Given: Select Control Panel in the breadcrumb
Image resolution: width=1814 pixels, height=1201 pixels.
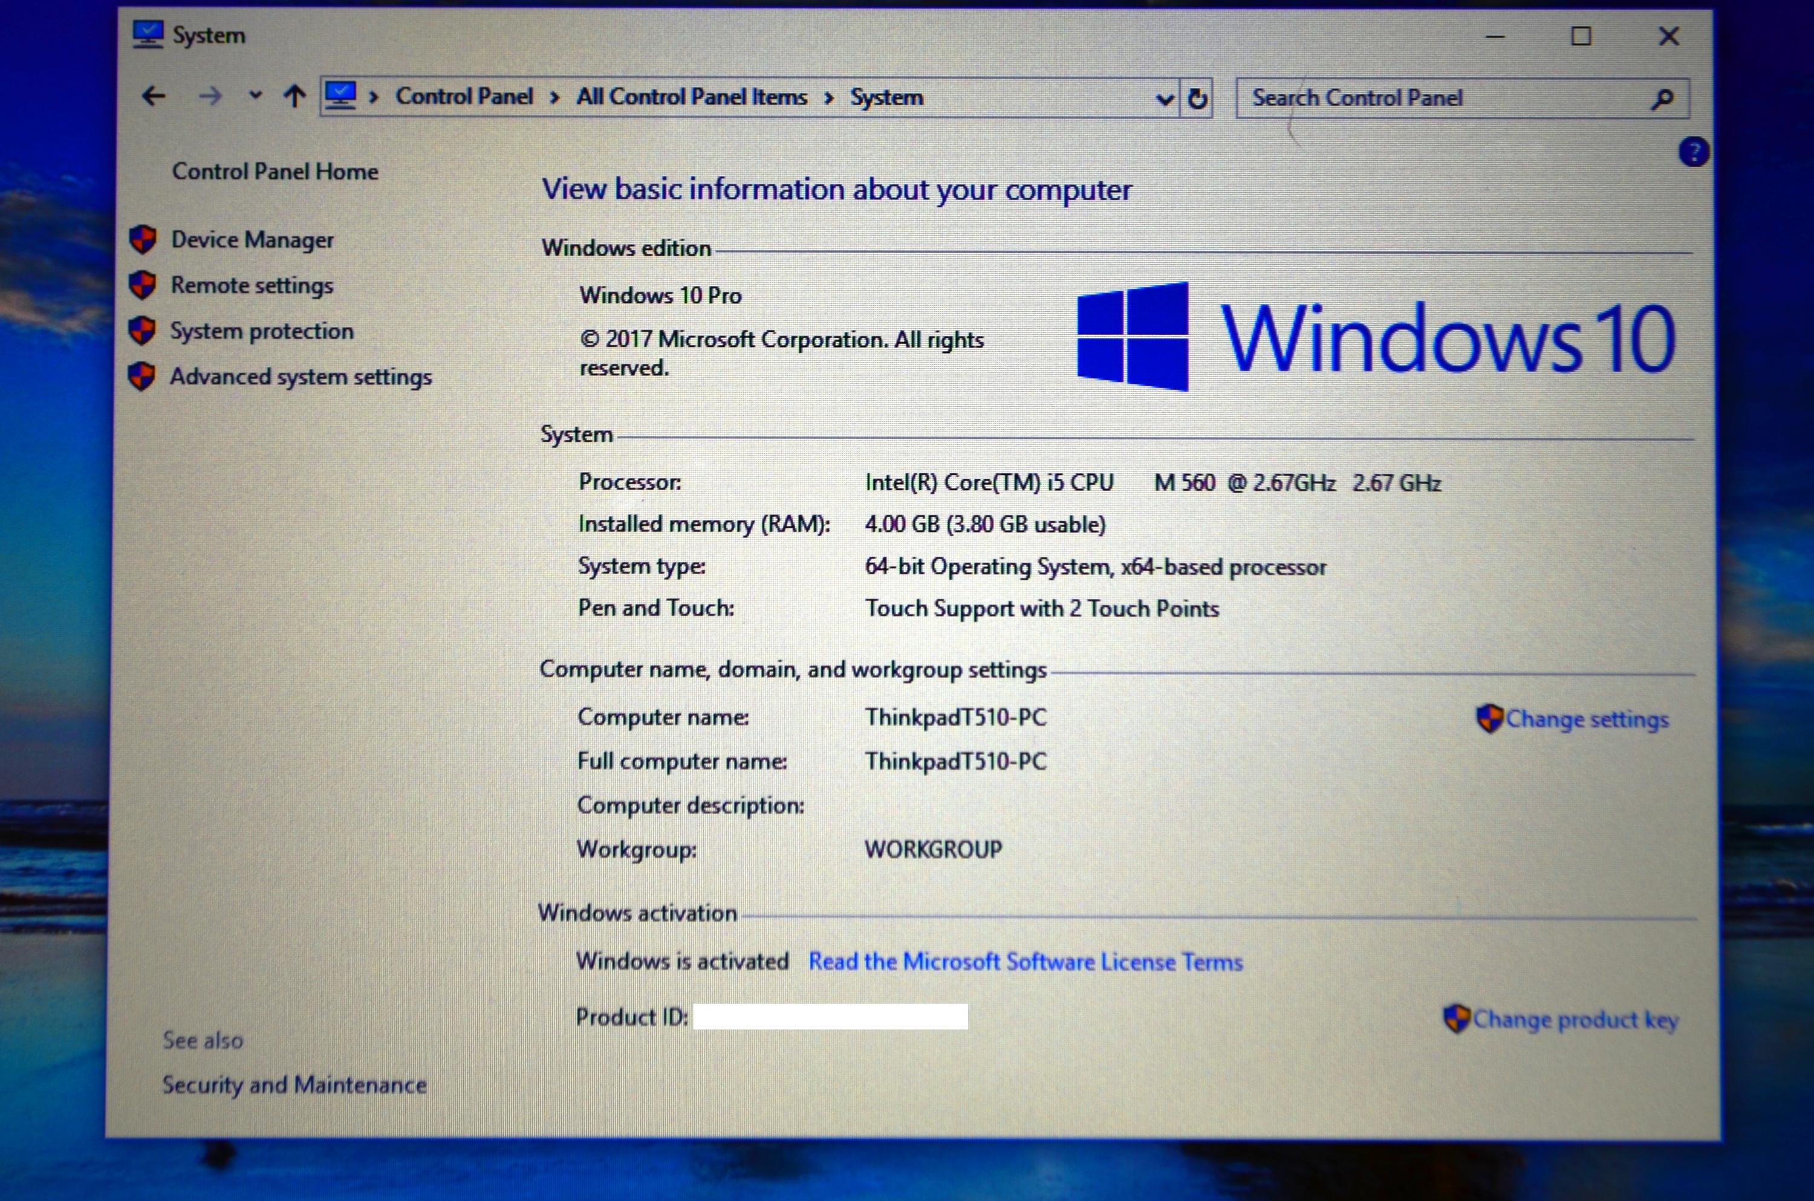Looking at the screenshot, I should [x=464, y=97].
